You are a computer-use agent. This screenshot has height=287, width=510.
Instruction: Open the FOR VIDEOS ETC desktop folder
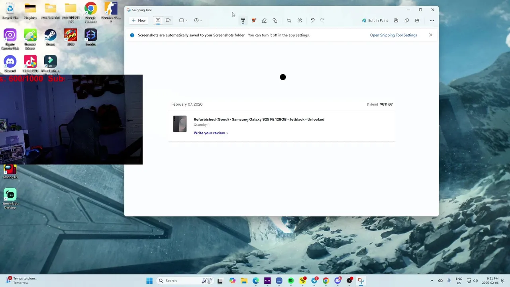[x=71, y=13]
